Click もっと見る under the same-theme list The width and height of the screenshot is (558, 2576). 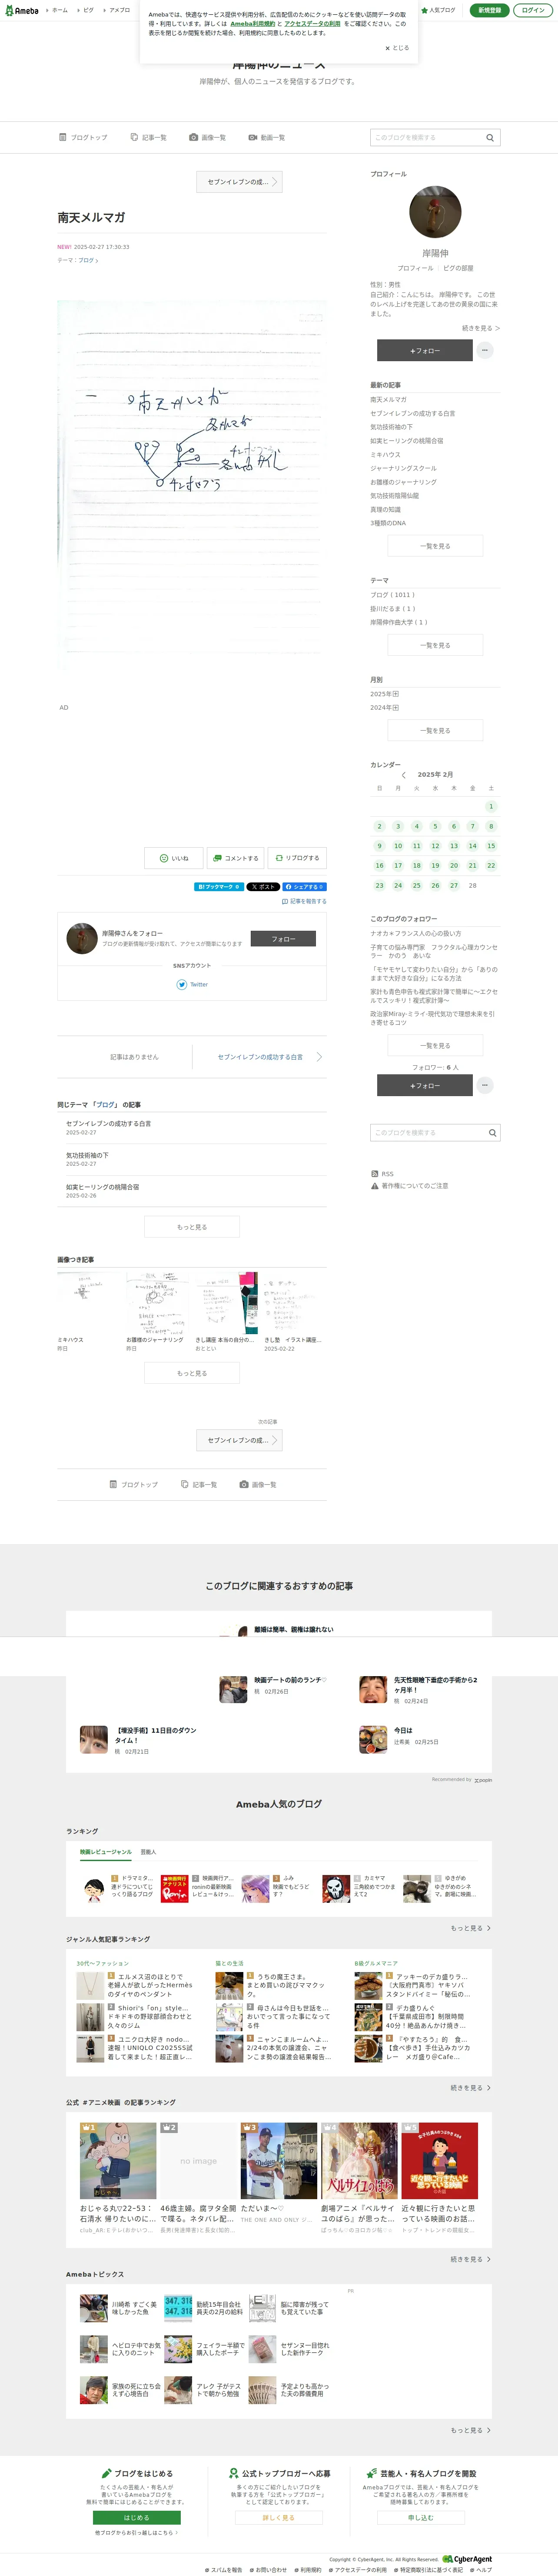point(192,1226)
